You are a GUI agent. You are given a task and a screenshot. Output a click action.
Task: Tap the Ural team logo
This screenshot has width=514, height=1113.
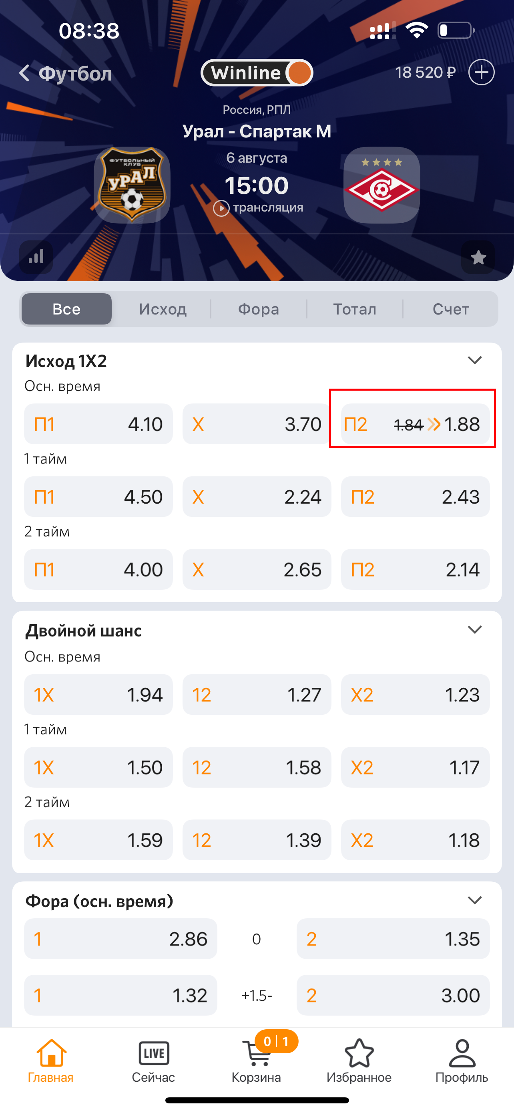[132, 185]
